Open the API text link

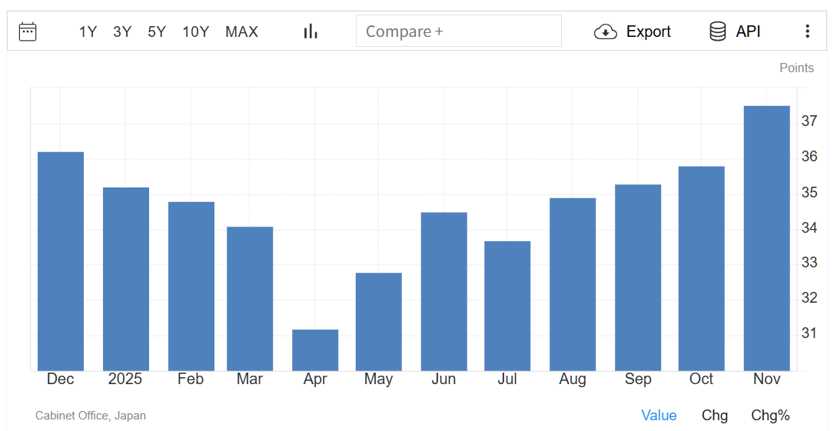point(748,31)
